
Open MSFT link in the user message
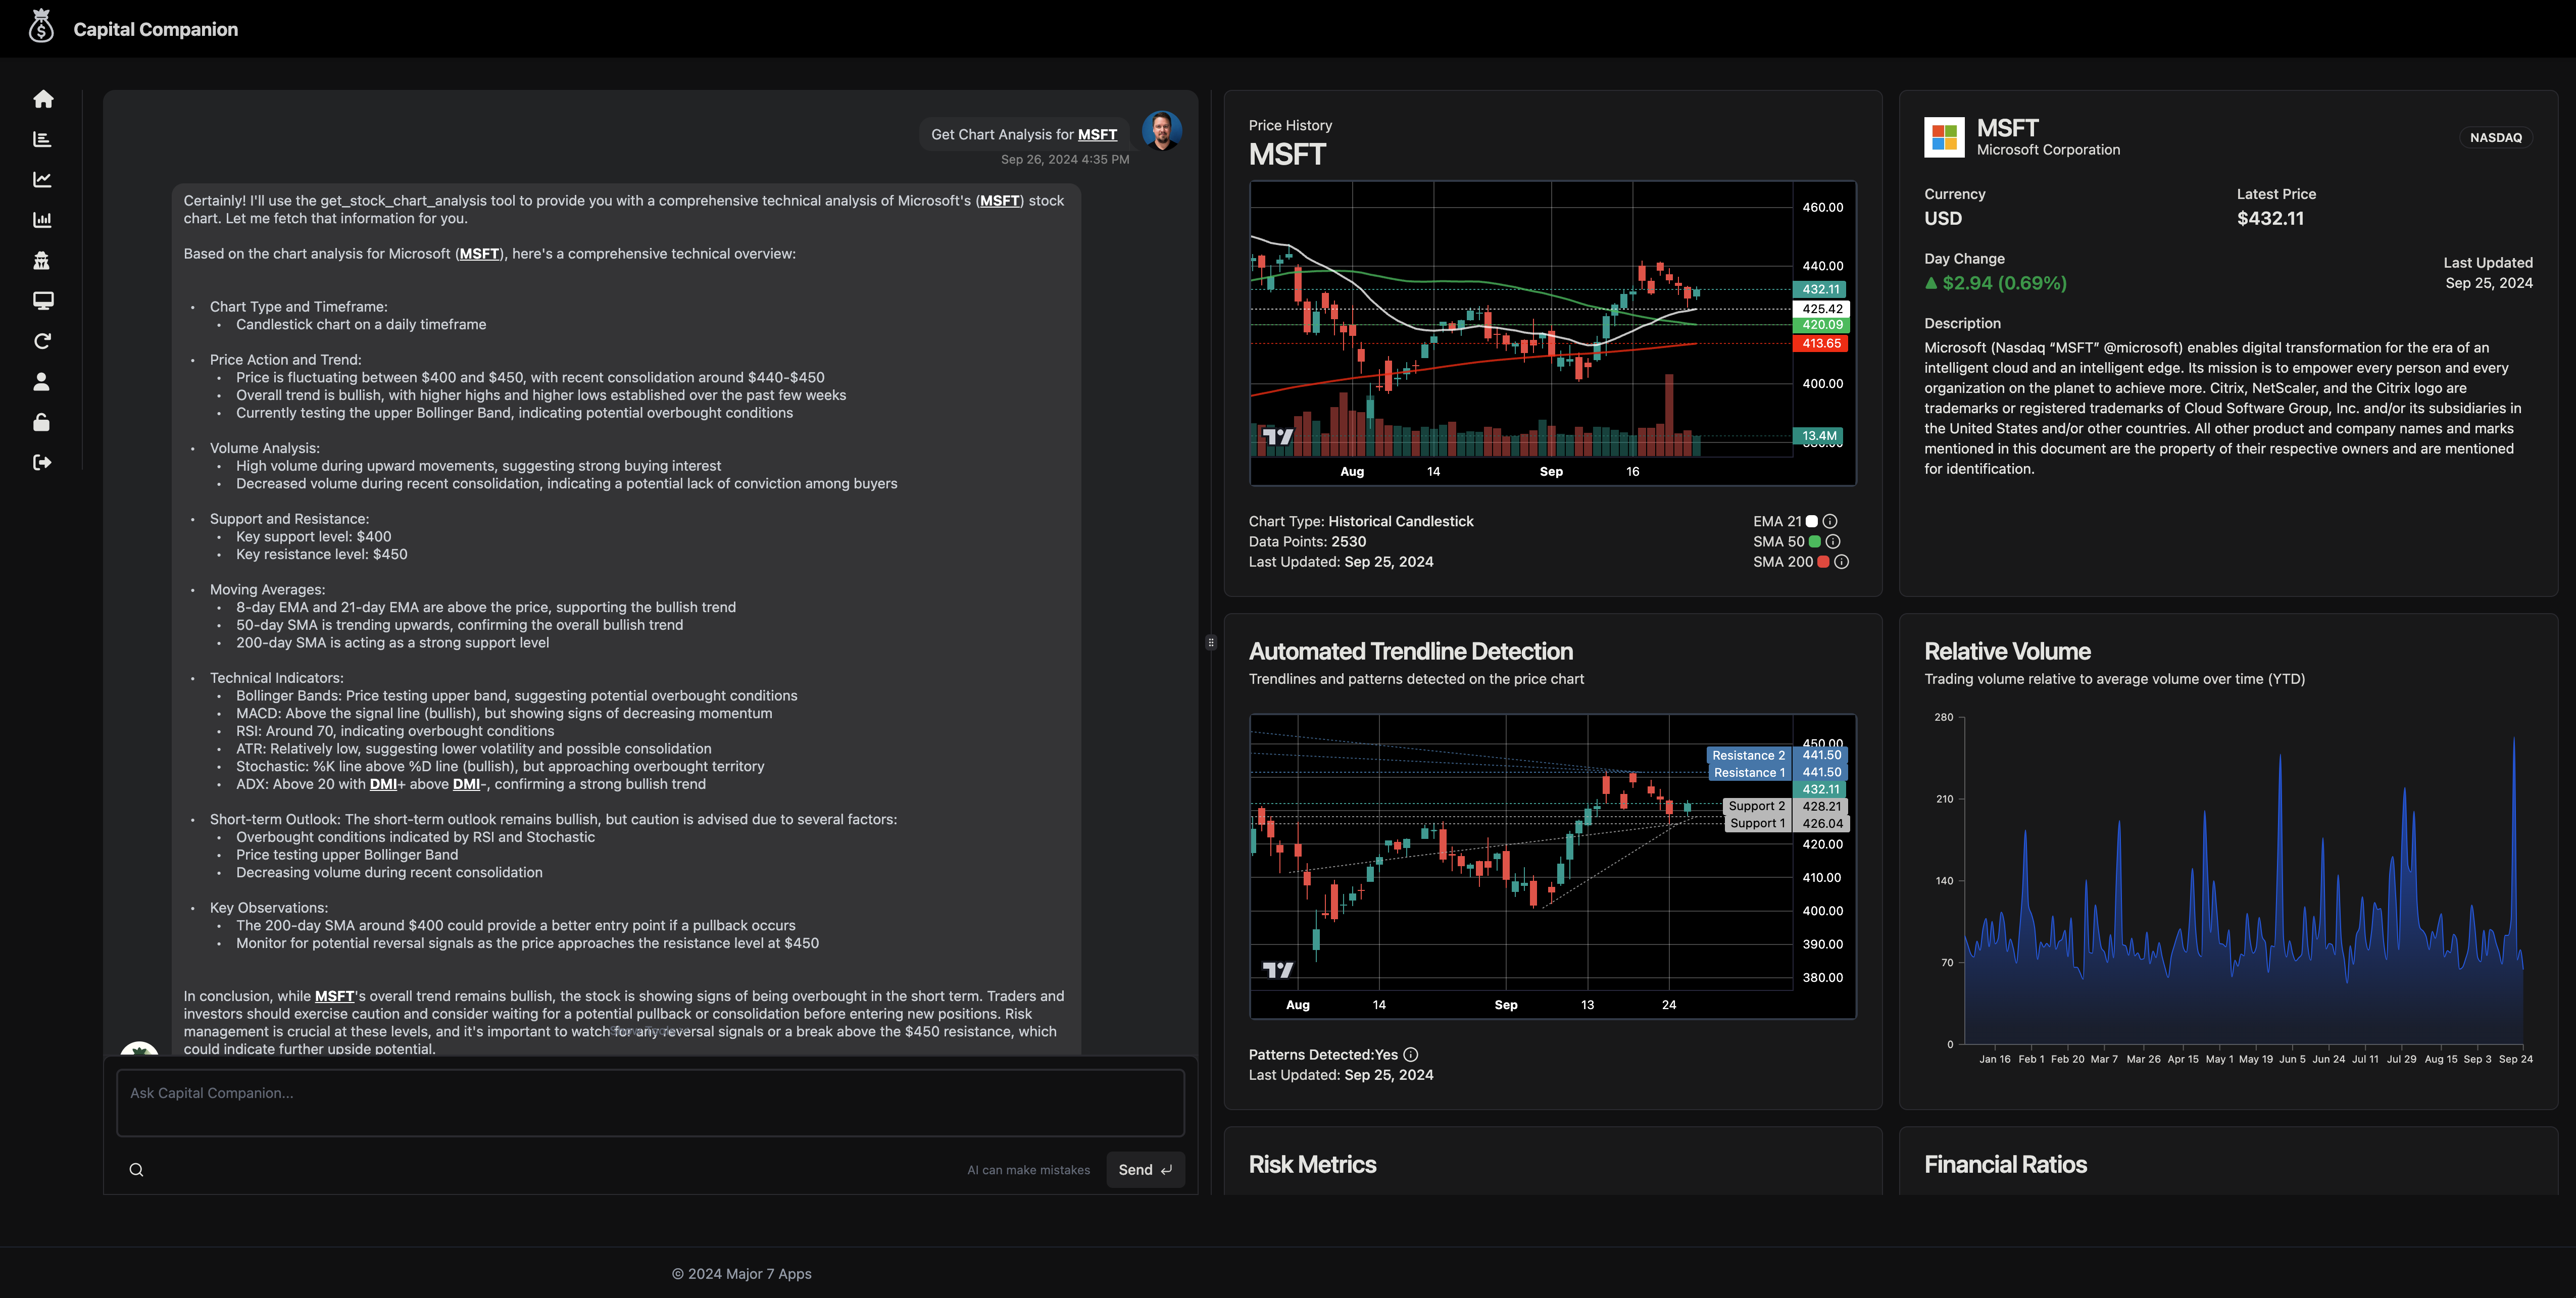[1097, 135]
